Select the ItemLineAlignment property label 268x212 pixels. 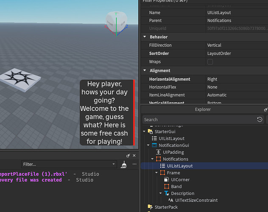tap(167, 95)
